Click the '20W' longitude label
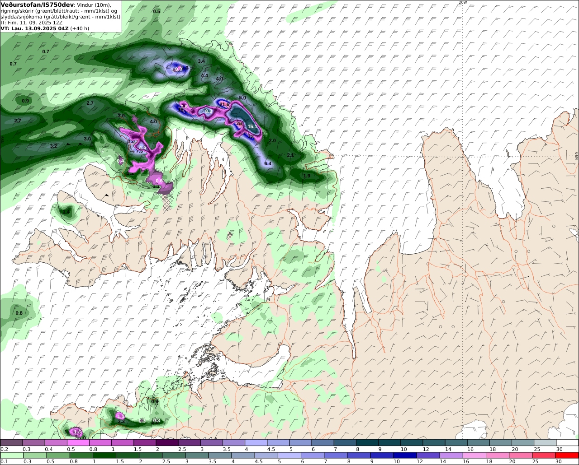 462,2
